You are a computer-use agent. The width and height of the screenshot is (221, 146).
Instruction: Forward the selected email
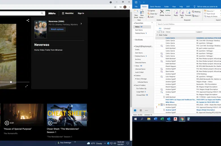[188, 13]
